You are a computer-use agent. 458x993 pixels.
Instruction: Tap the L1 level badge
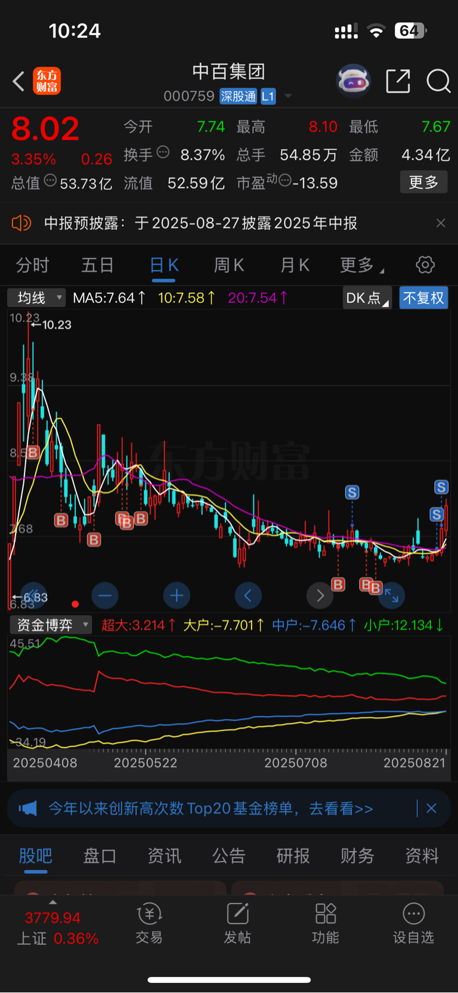coord(268,96)
